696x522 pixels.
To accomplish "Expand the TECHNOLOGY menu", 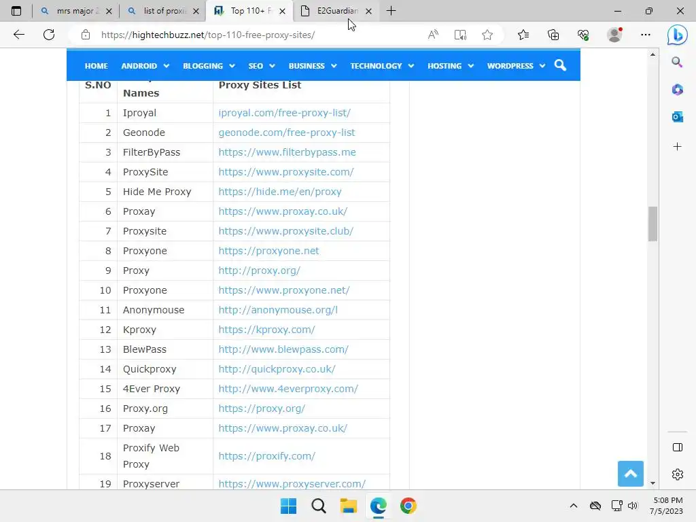I will 382,66.
